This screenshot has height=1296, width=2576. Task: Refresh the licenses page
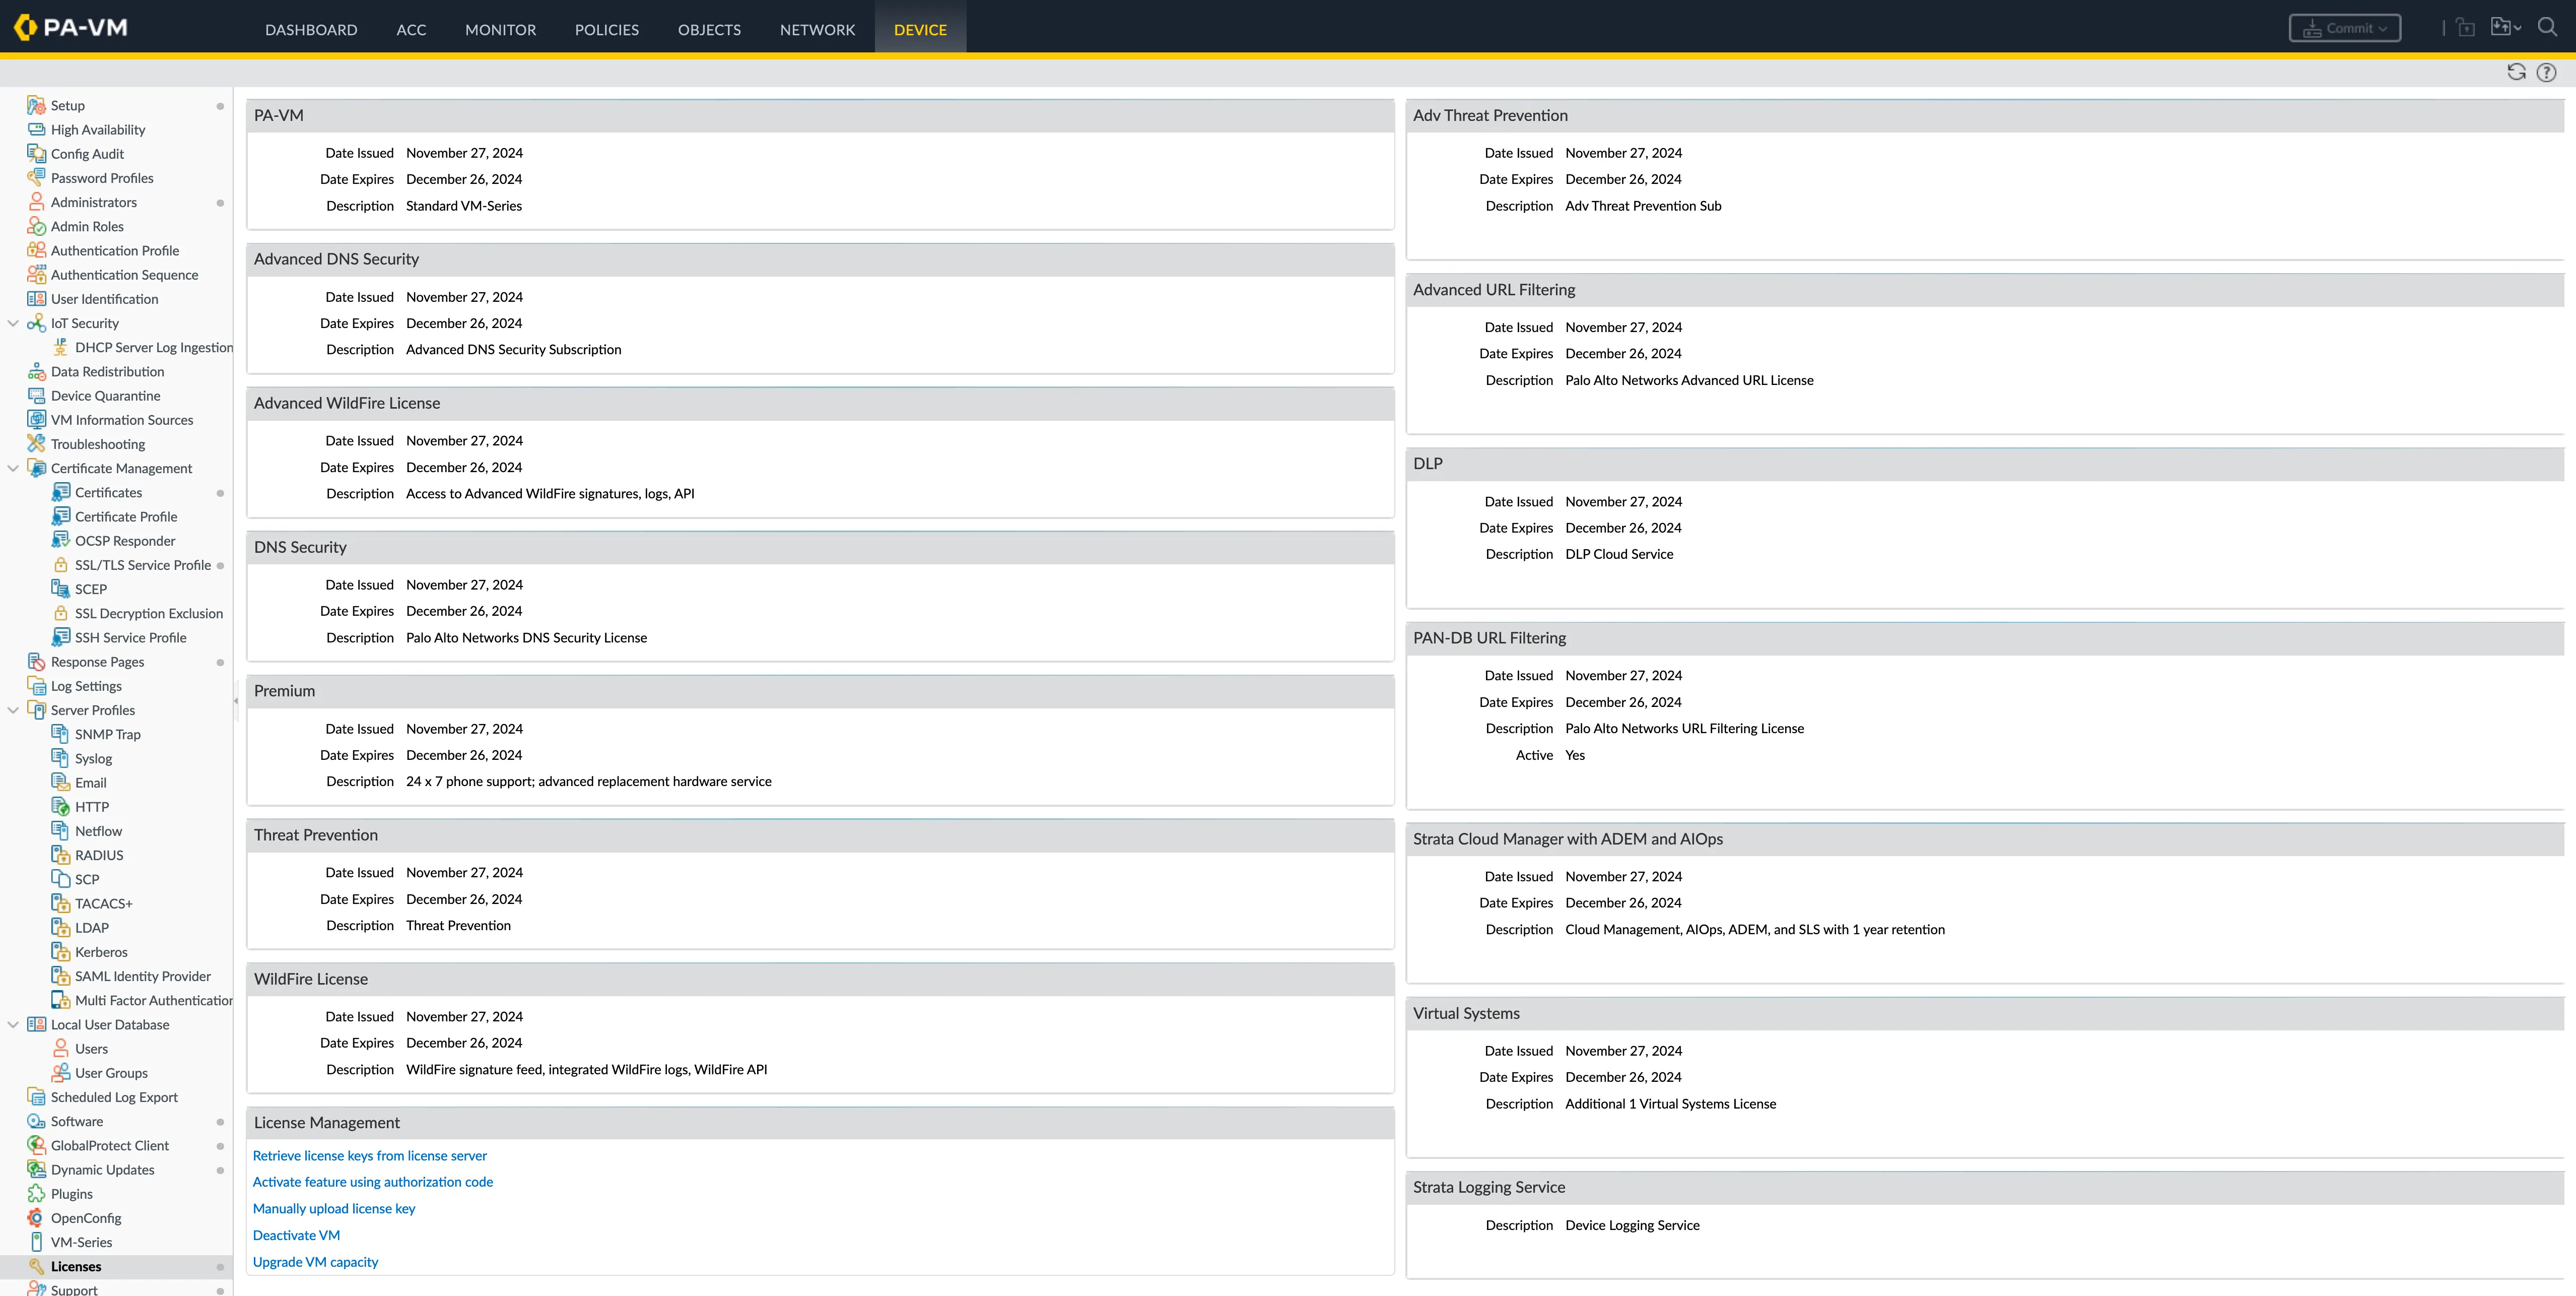2516,72
